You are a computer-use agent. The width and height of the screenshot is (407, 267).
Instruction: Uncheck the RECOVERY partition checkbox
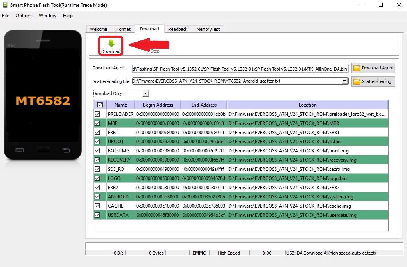(x=97, y=160)
